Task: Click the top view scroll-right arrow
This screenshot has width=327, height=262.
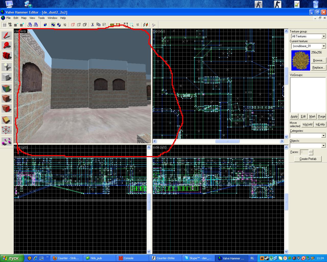Action: click(x=282, y=141)
